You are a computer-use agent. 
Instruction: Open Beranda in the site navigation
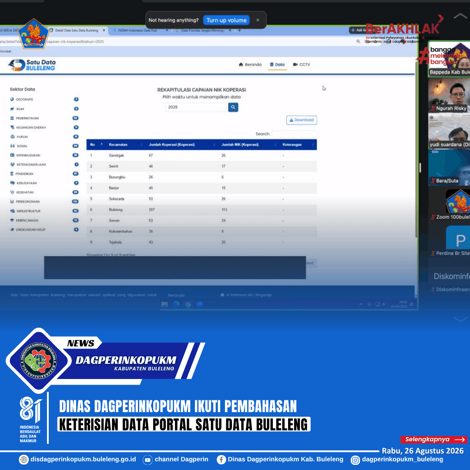pyautogui.click(x=250, y=64)
